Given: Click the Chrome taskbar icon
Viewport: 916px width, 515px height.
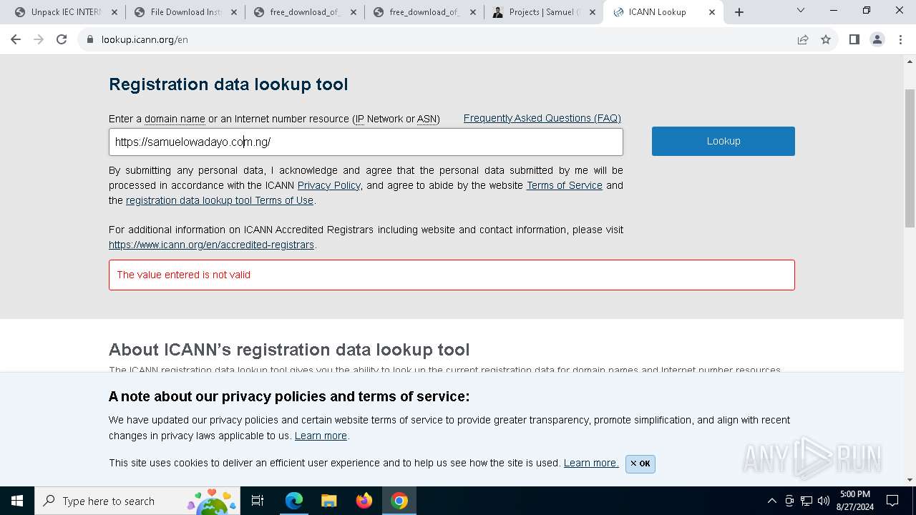Looking at the screenshot, I should (x=399, y=501).
